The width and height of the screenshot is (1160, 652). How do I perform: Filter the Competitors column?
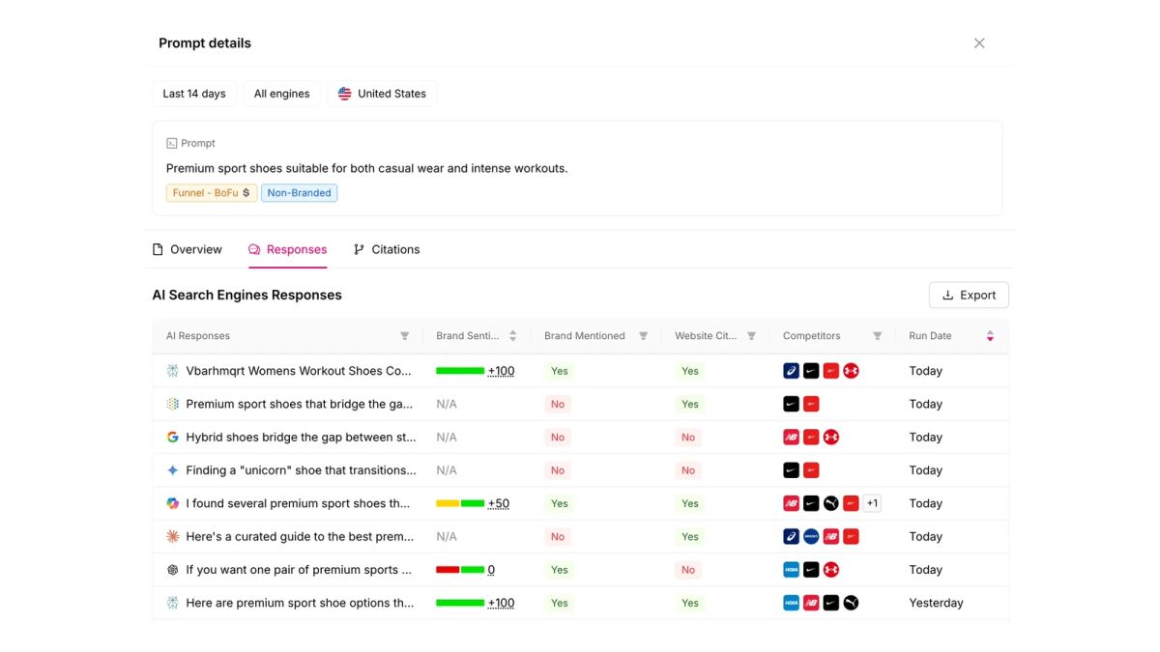click(x=877, y=336)
